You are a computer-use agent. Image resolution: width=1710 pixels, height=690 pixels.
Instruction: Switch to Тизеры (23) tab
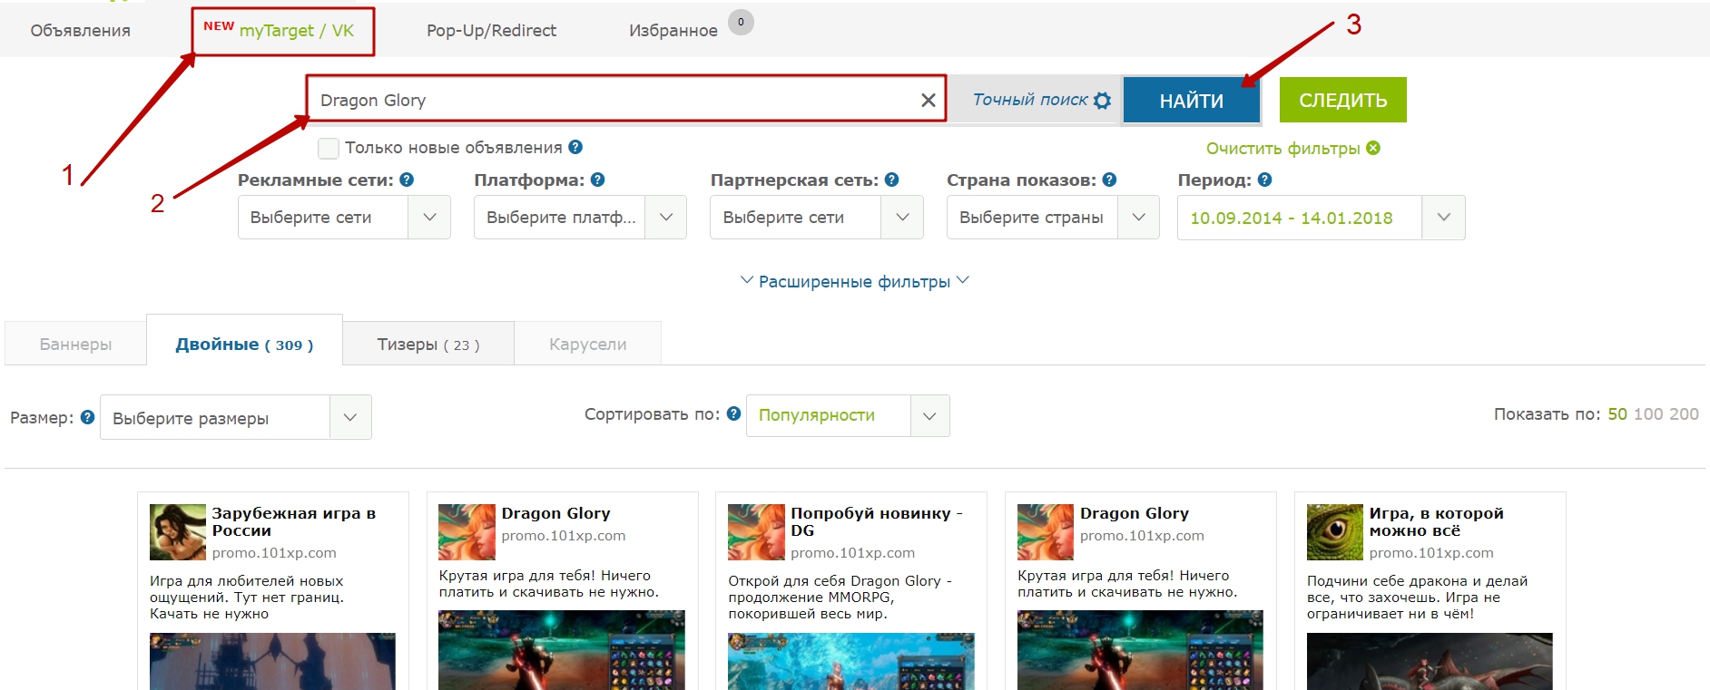point(428,344)
